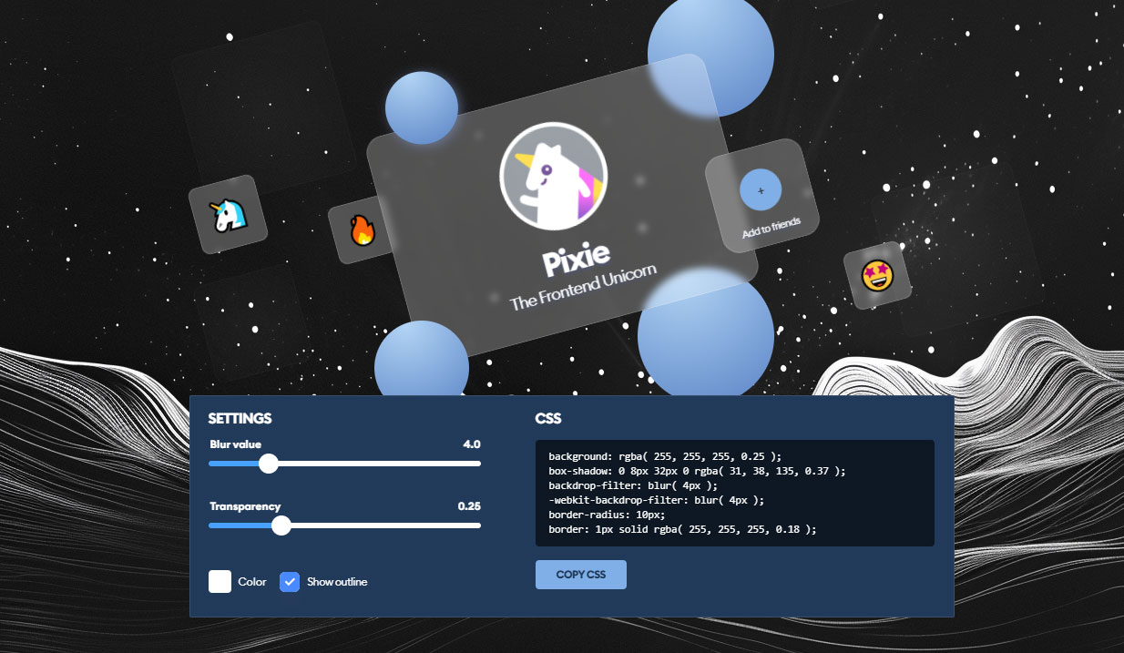Viewport: 1124px width, 653px height.
Task: Adjust the Transparency slider handle
Action: coord(281,525)
